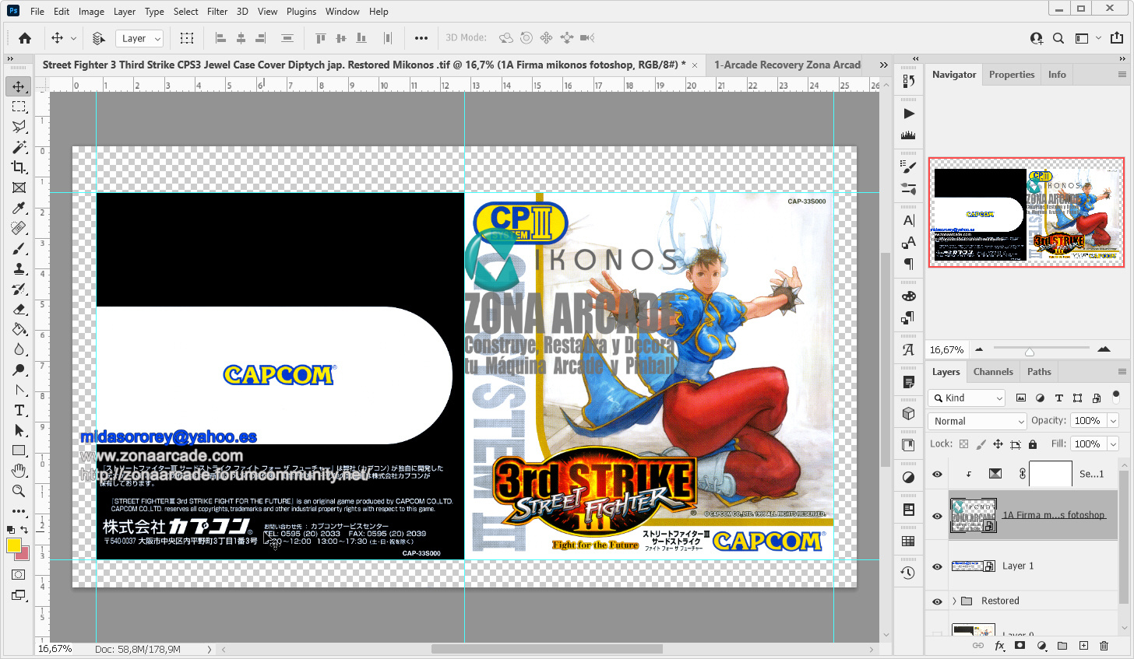Create a new layer
Viewport: 1134px width, 659px height.
click(1083, 645)
